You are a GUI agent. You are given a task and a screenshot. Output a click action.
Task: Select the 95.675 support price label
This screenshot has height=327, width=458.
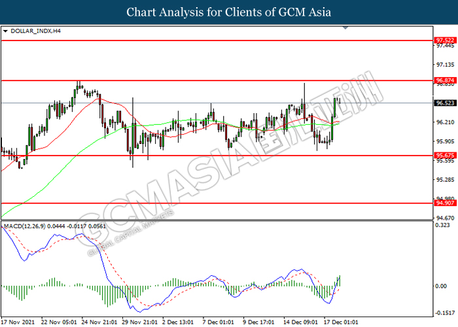pos(445,156)
